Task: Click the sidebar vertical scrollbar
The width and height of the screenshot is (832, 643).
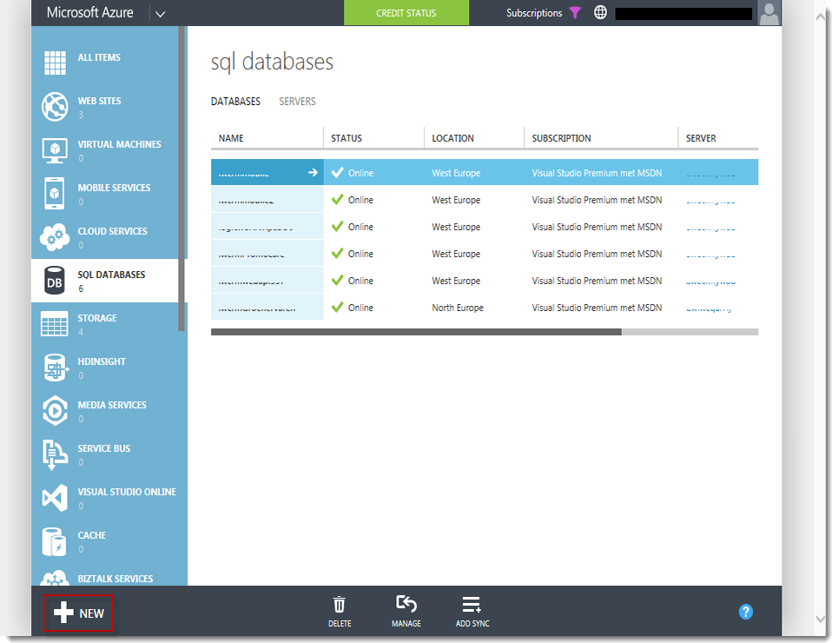Action: pyautogui.click(x=182, y=179)
